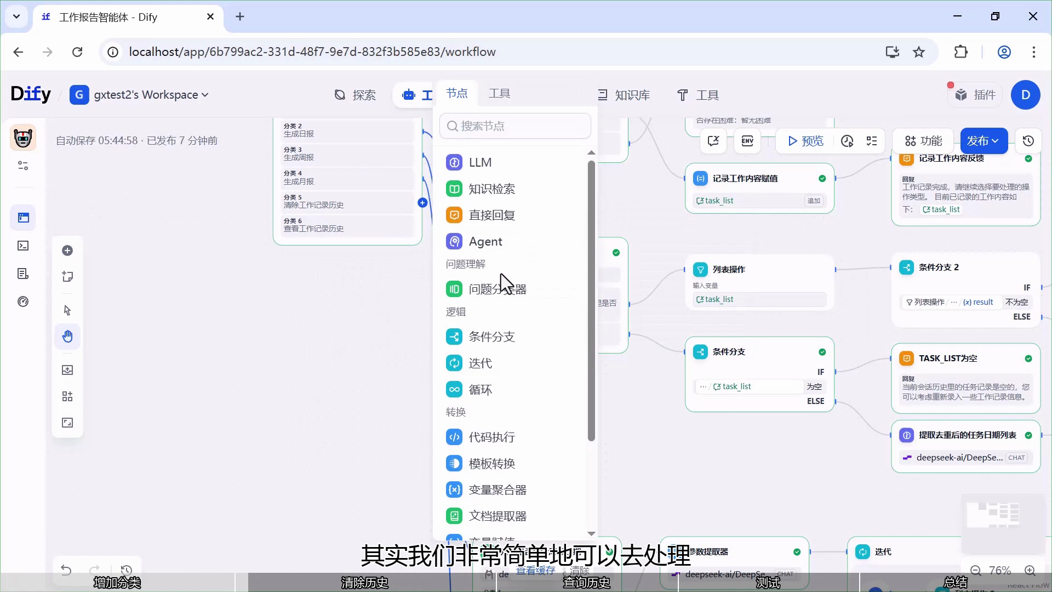Click the Dify logo

coord(31,94)
